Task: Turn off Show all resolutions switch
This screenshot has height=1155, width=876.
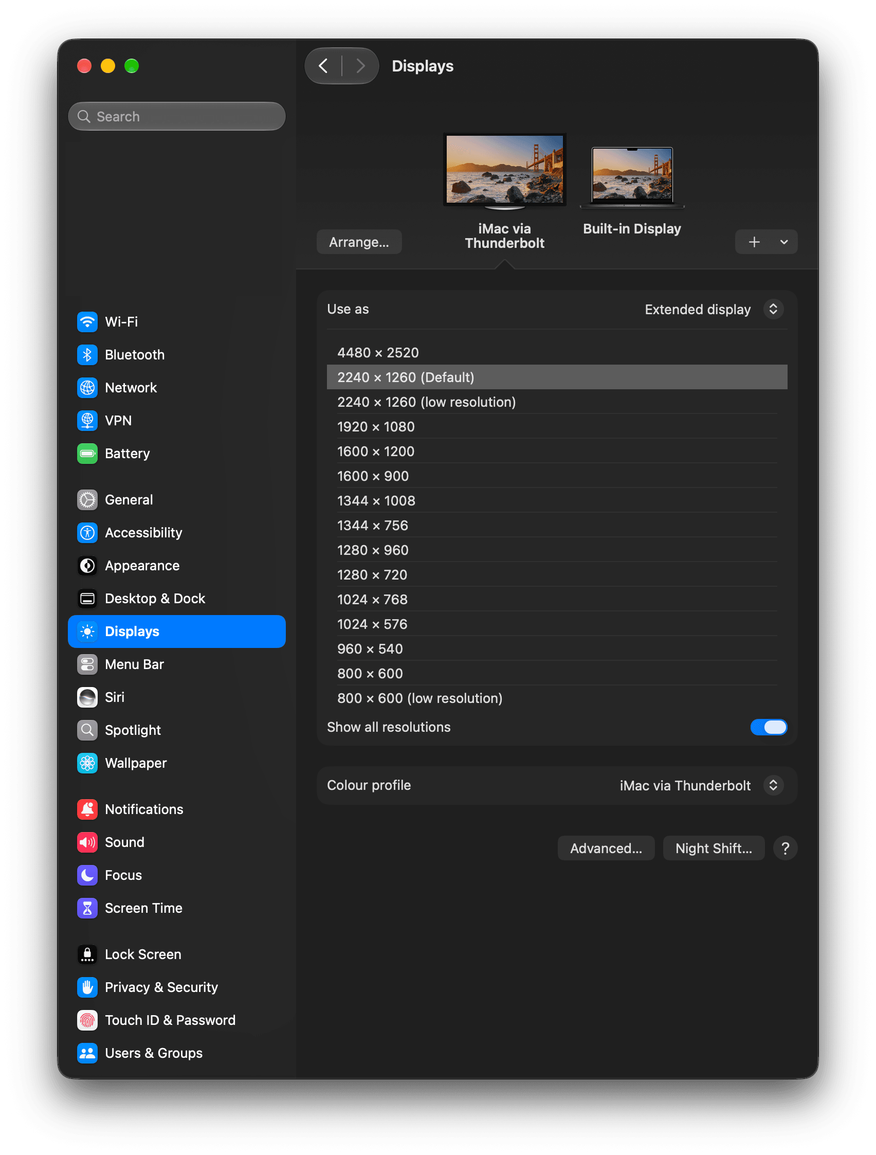Action: click(x=769, y=727)
